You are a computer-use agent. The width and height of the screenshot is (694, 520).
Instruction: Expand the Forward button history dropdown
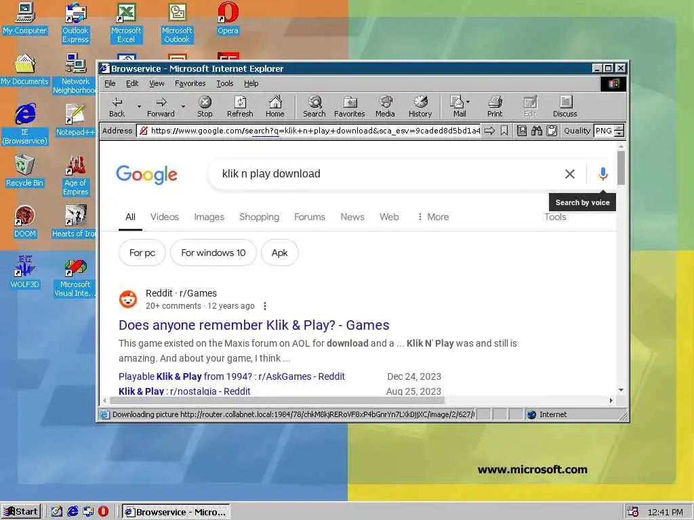(183, 106)
